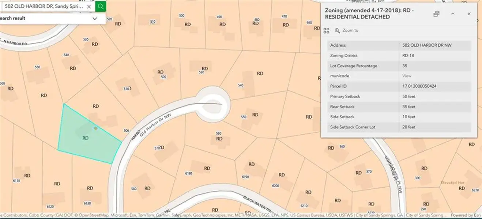Viewport: 482px width, 219px height.
Task: Click the orange point marker on selected parcel
Action: (95, 128)
